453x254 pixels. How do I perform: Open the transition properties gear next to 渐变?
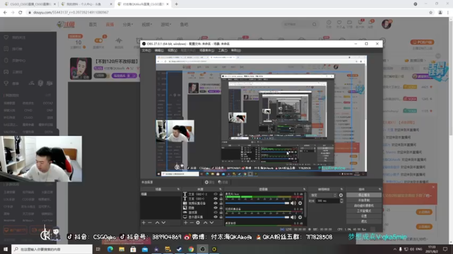click(341, 195)
